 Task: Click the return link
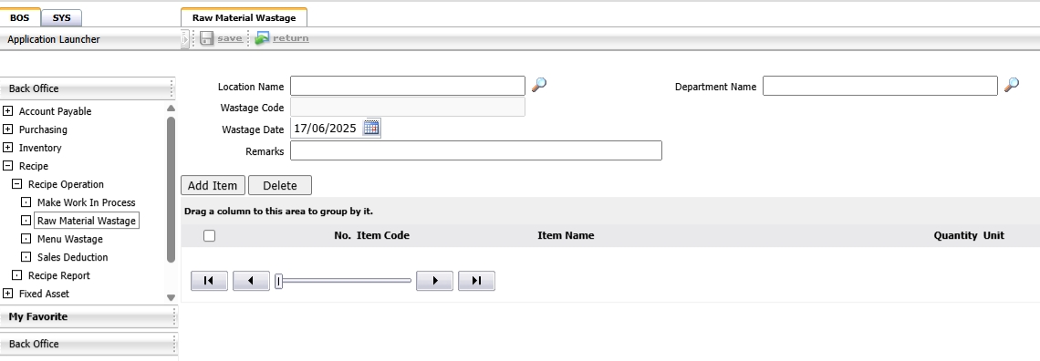point(290,38)
